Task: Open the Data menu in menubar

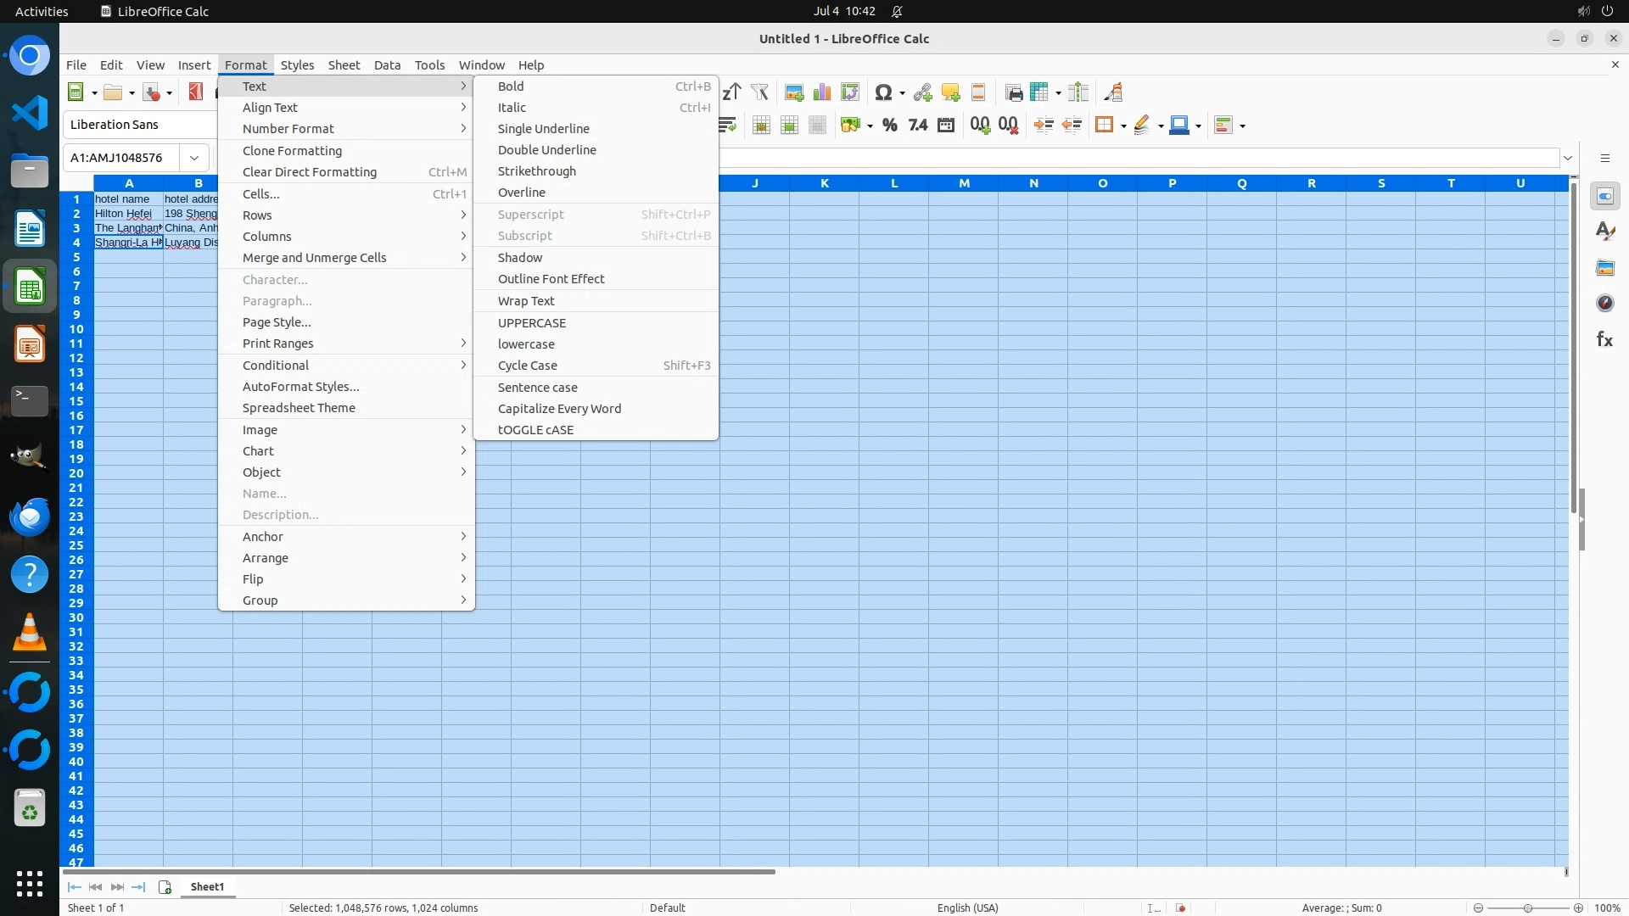Action: [387, 65]
